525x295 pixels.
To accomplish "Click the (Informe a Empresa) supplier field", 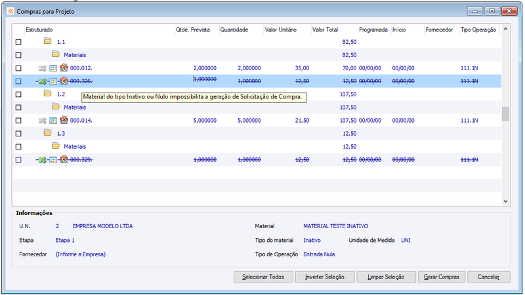I will pyautogui.click(x=81, y=254).
